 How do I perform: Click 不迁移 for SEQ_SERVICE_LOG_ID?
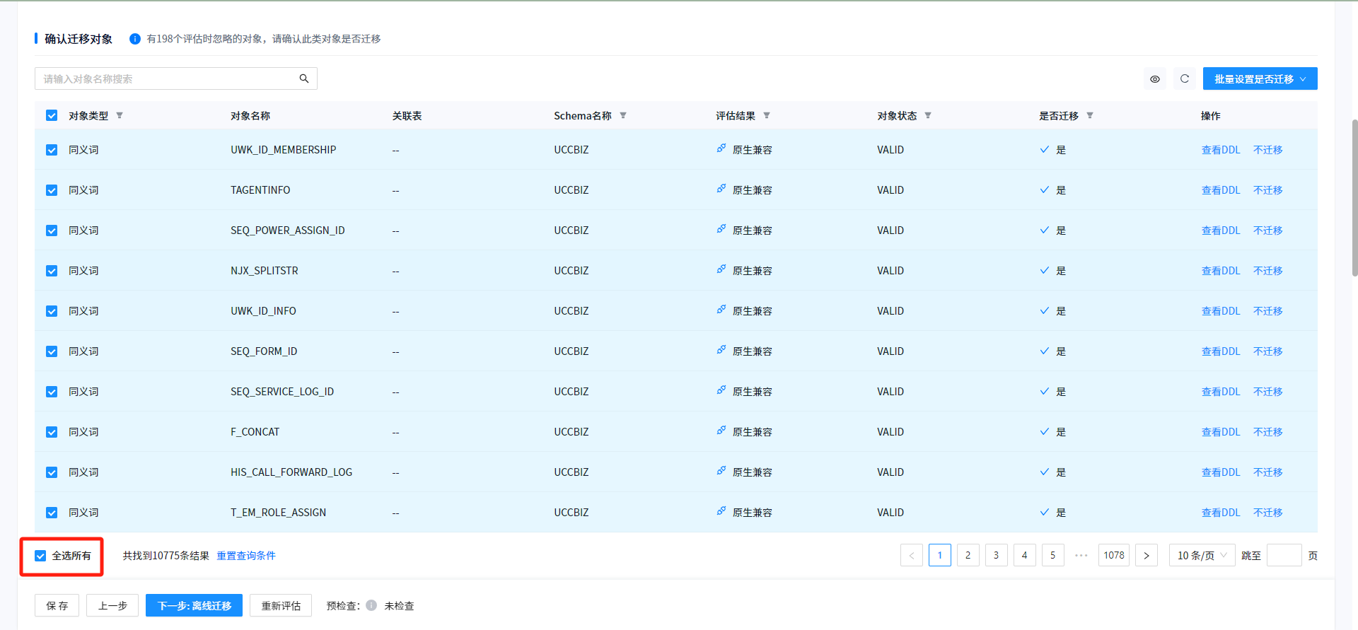click(1268, 392)
